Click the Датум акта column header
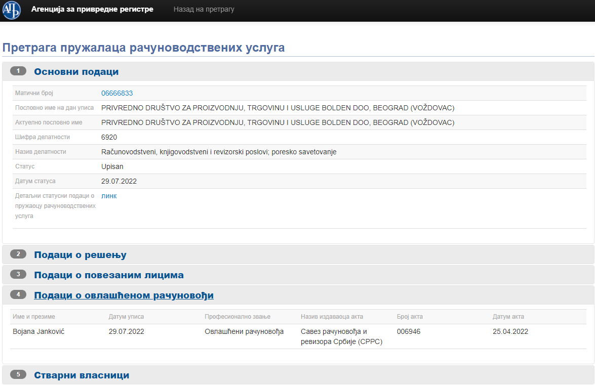This screenshot has width=595, height=386. click(508, 317)
